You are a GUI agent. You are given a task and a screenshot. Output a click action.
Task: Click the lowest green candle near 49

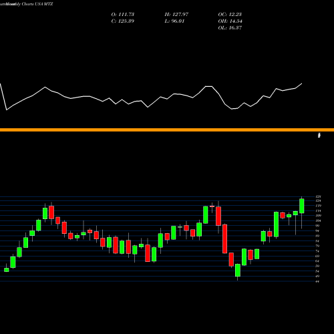click(238, 270)
